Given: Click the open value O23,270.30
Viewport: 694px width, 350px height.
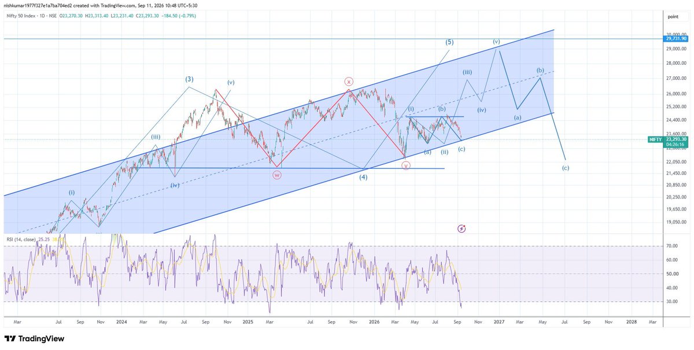Looking at the screenshot, I should point(71,16).
